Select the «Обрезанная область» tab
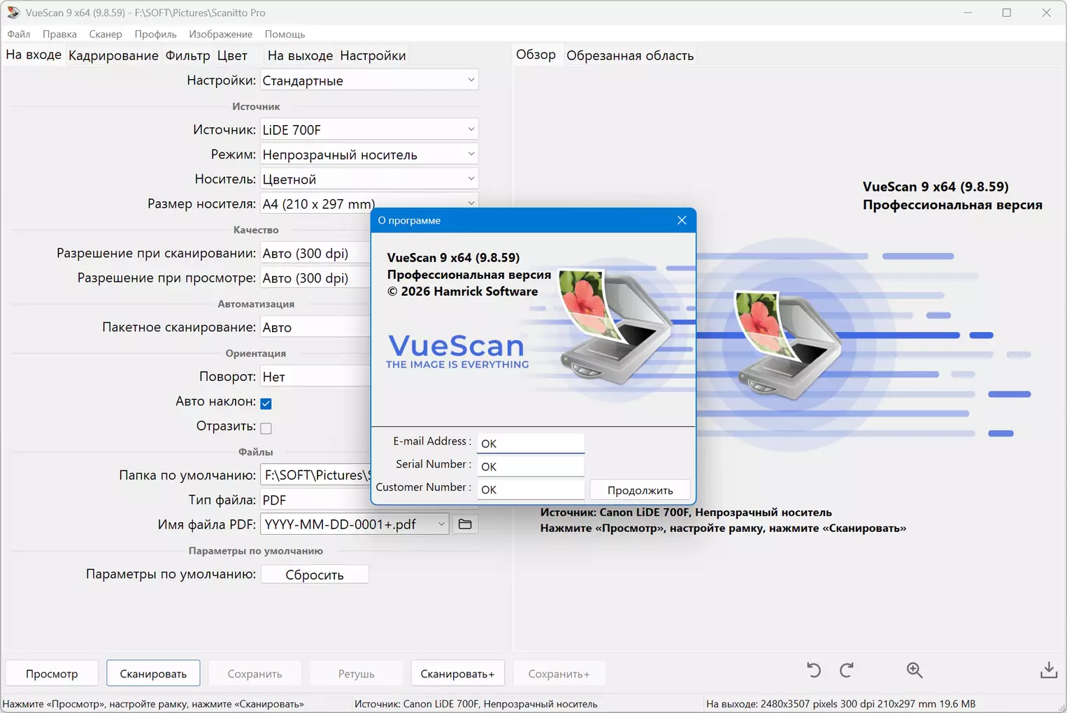The width and height of the screenshot is (1067, 713). point(630,55)
